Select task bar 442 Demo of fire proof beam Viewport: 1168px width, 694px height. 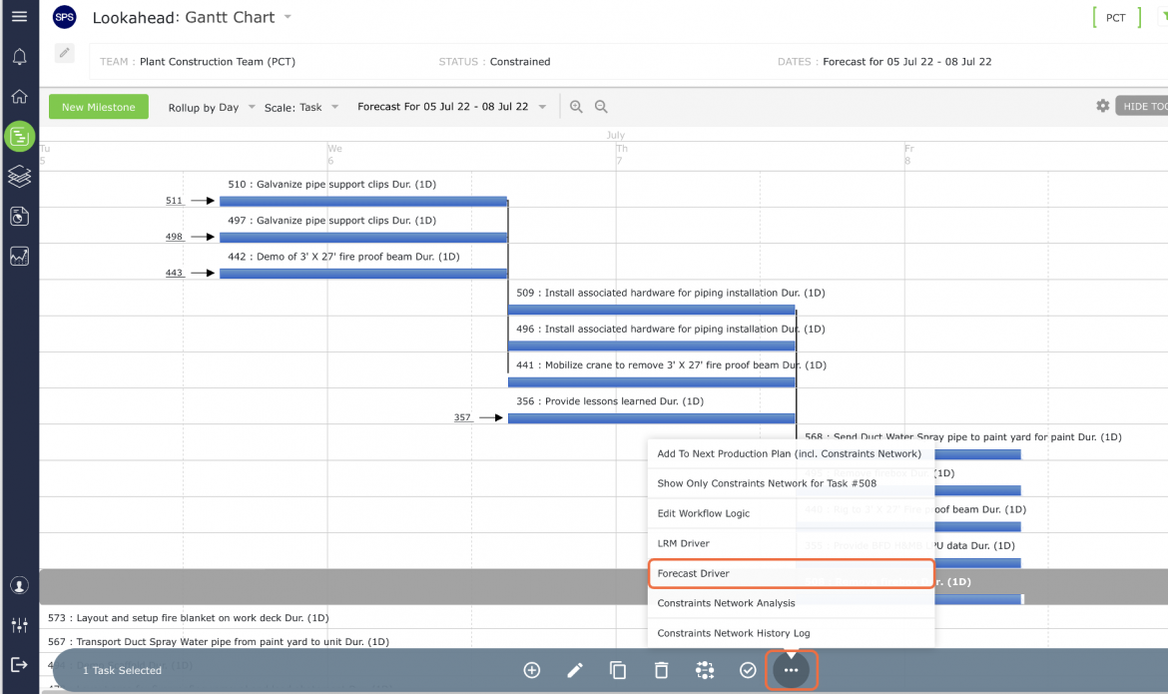[363, 274]
